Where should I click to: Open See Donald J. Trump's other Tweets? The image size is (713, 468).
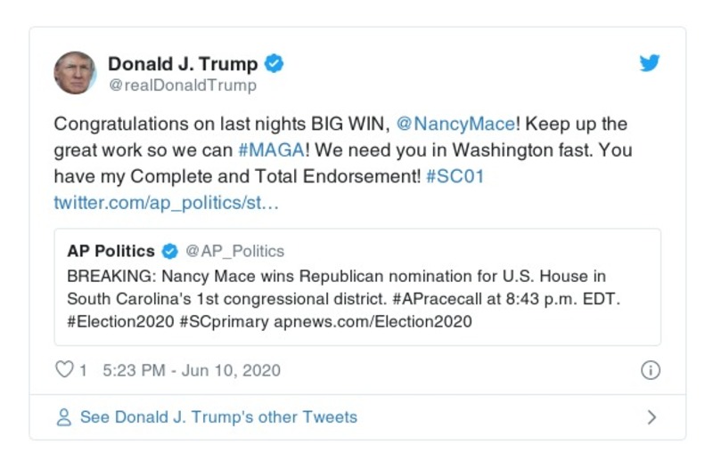pyautogui.click(x=218, y=417)
